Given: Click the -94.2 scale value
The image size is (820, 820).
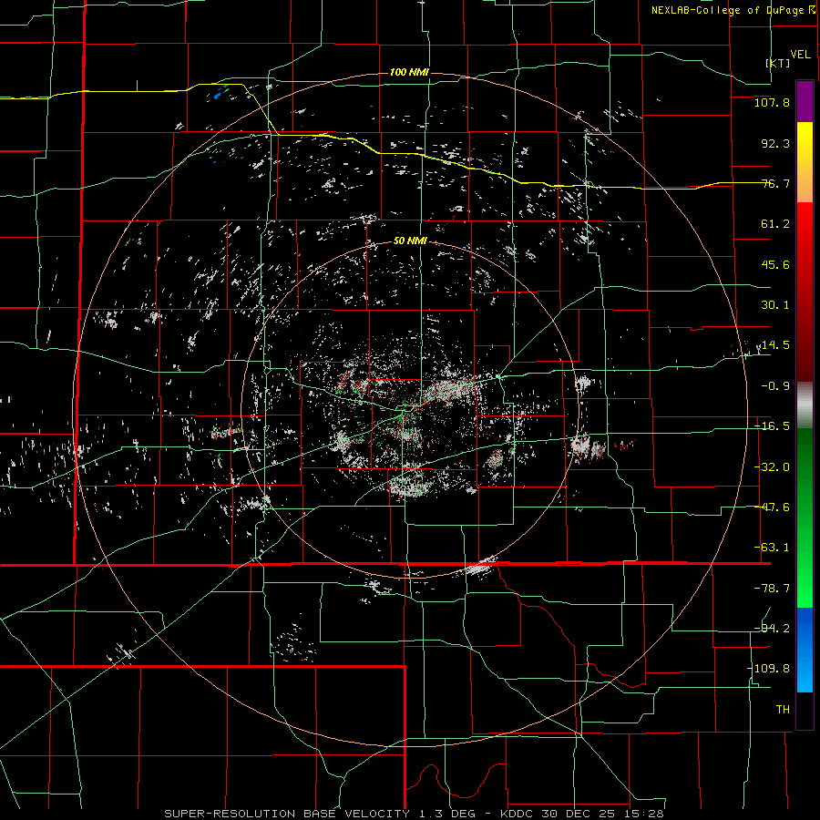Looking at the screenshot, I should click(x=772, y=628).
